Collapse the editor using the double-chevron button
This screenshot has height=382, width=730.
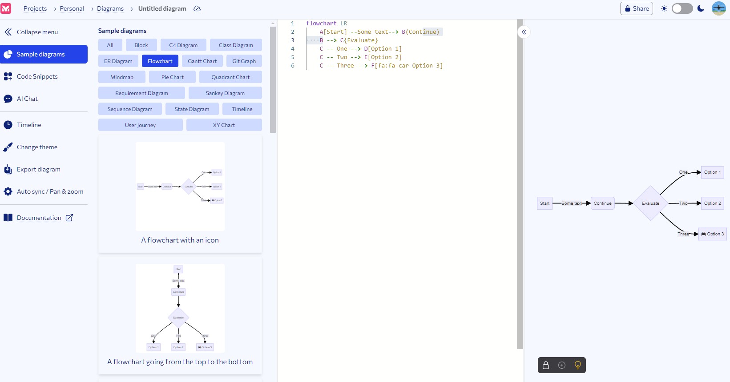point(524,32)
